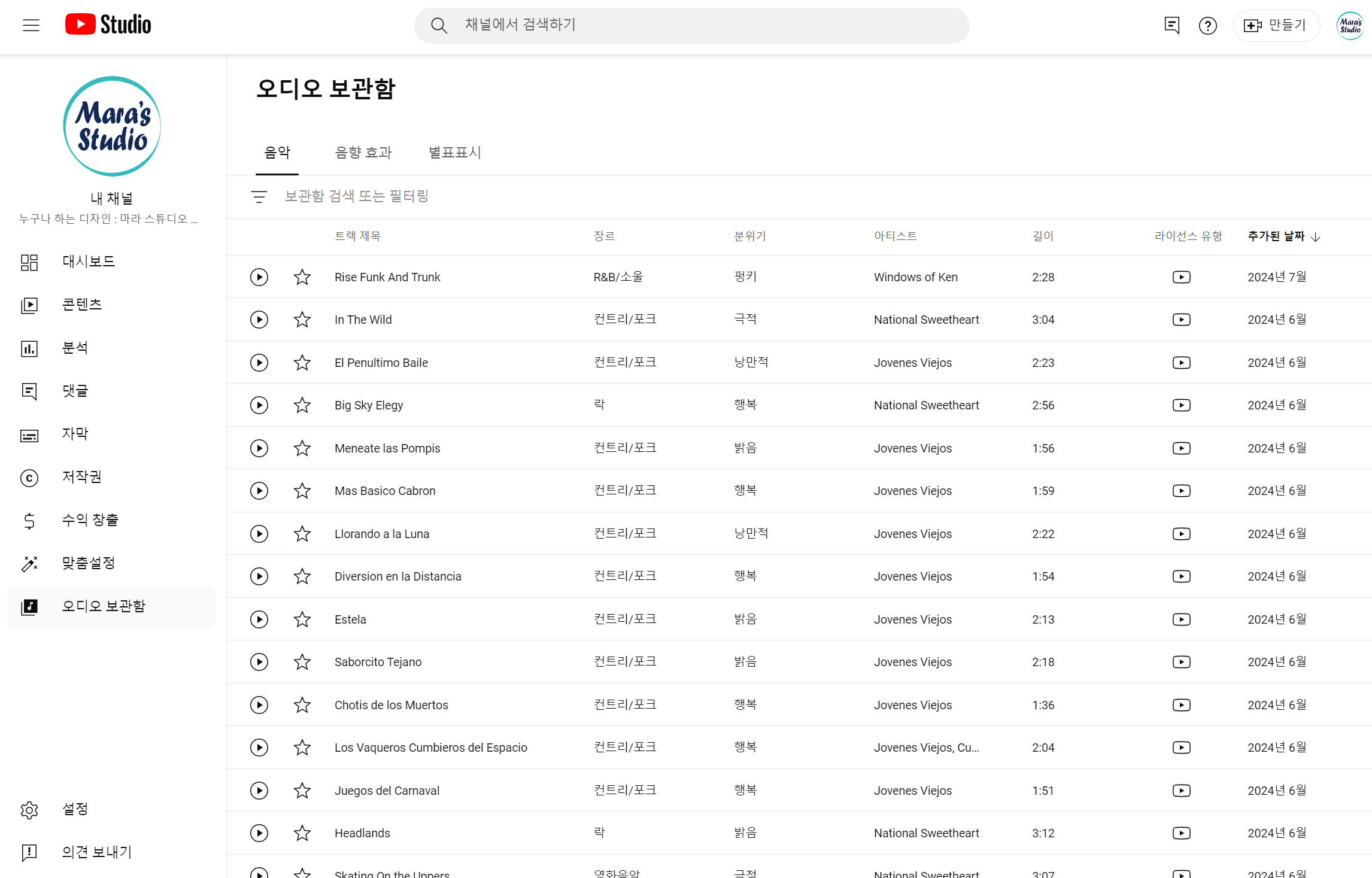Open the 저작권 copyright section
This screenshot has width=1372, height=878.
[x=81, y=477]
